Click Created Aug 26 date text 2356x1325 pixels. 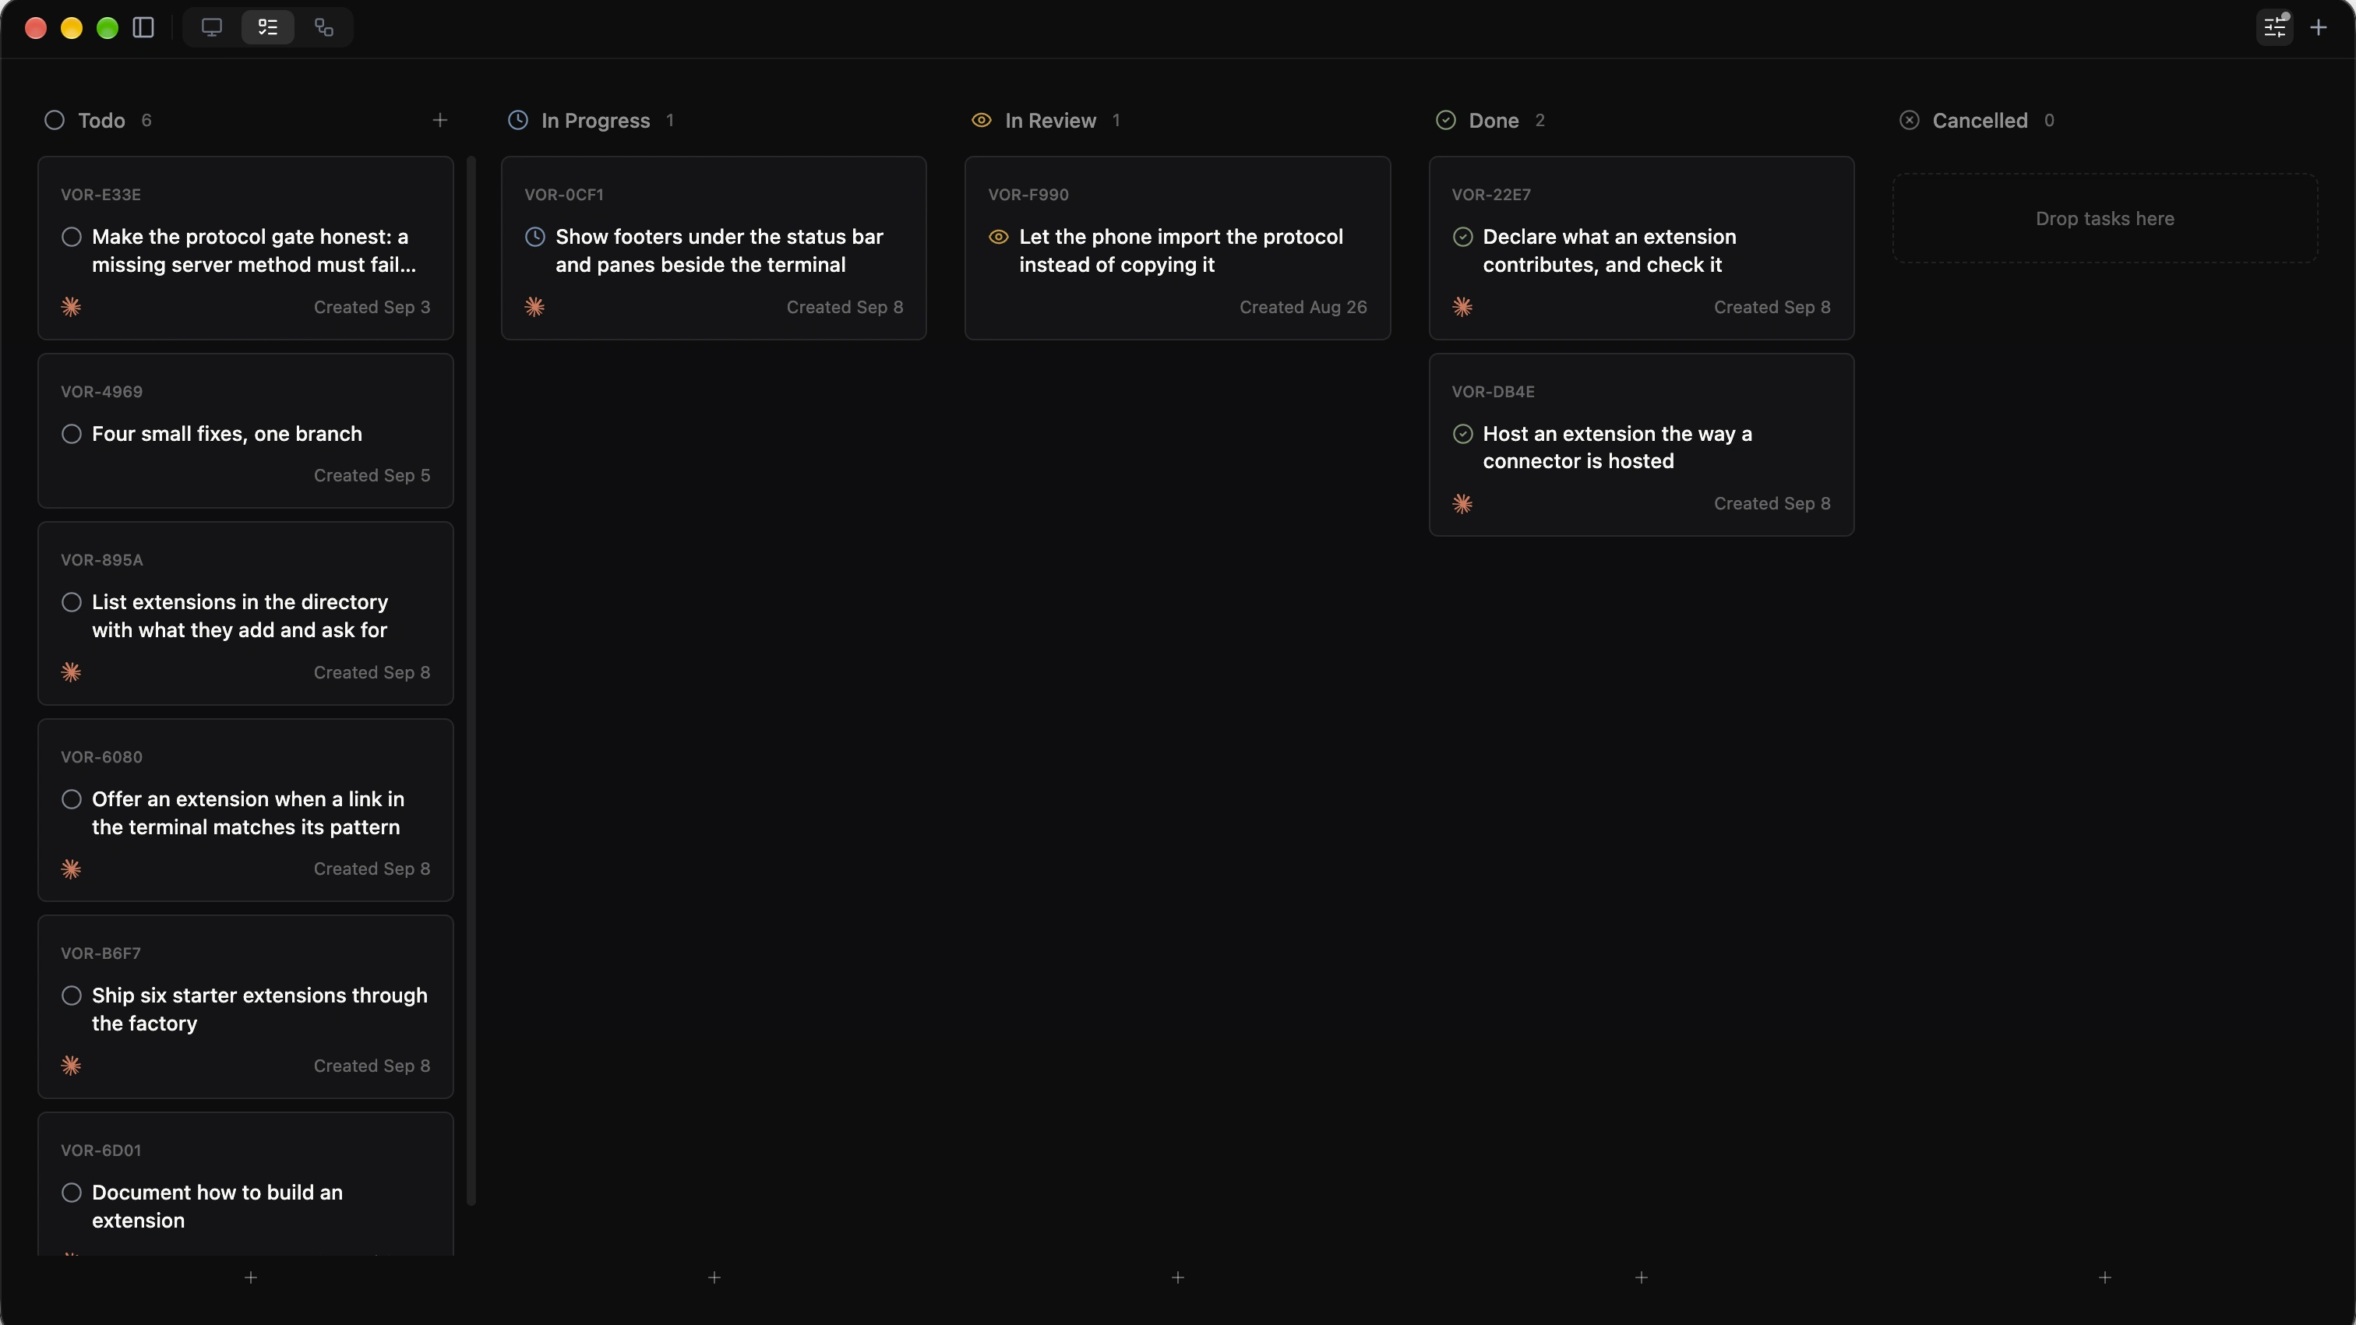pyautogui.click(x=1303, y=307)
